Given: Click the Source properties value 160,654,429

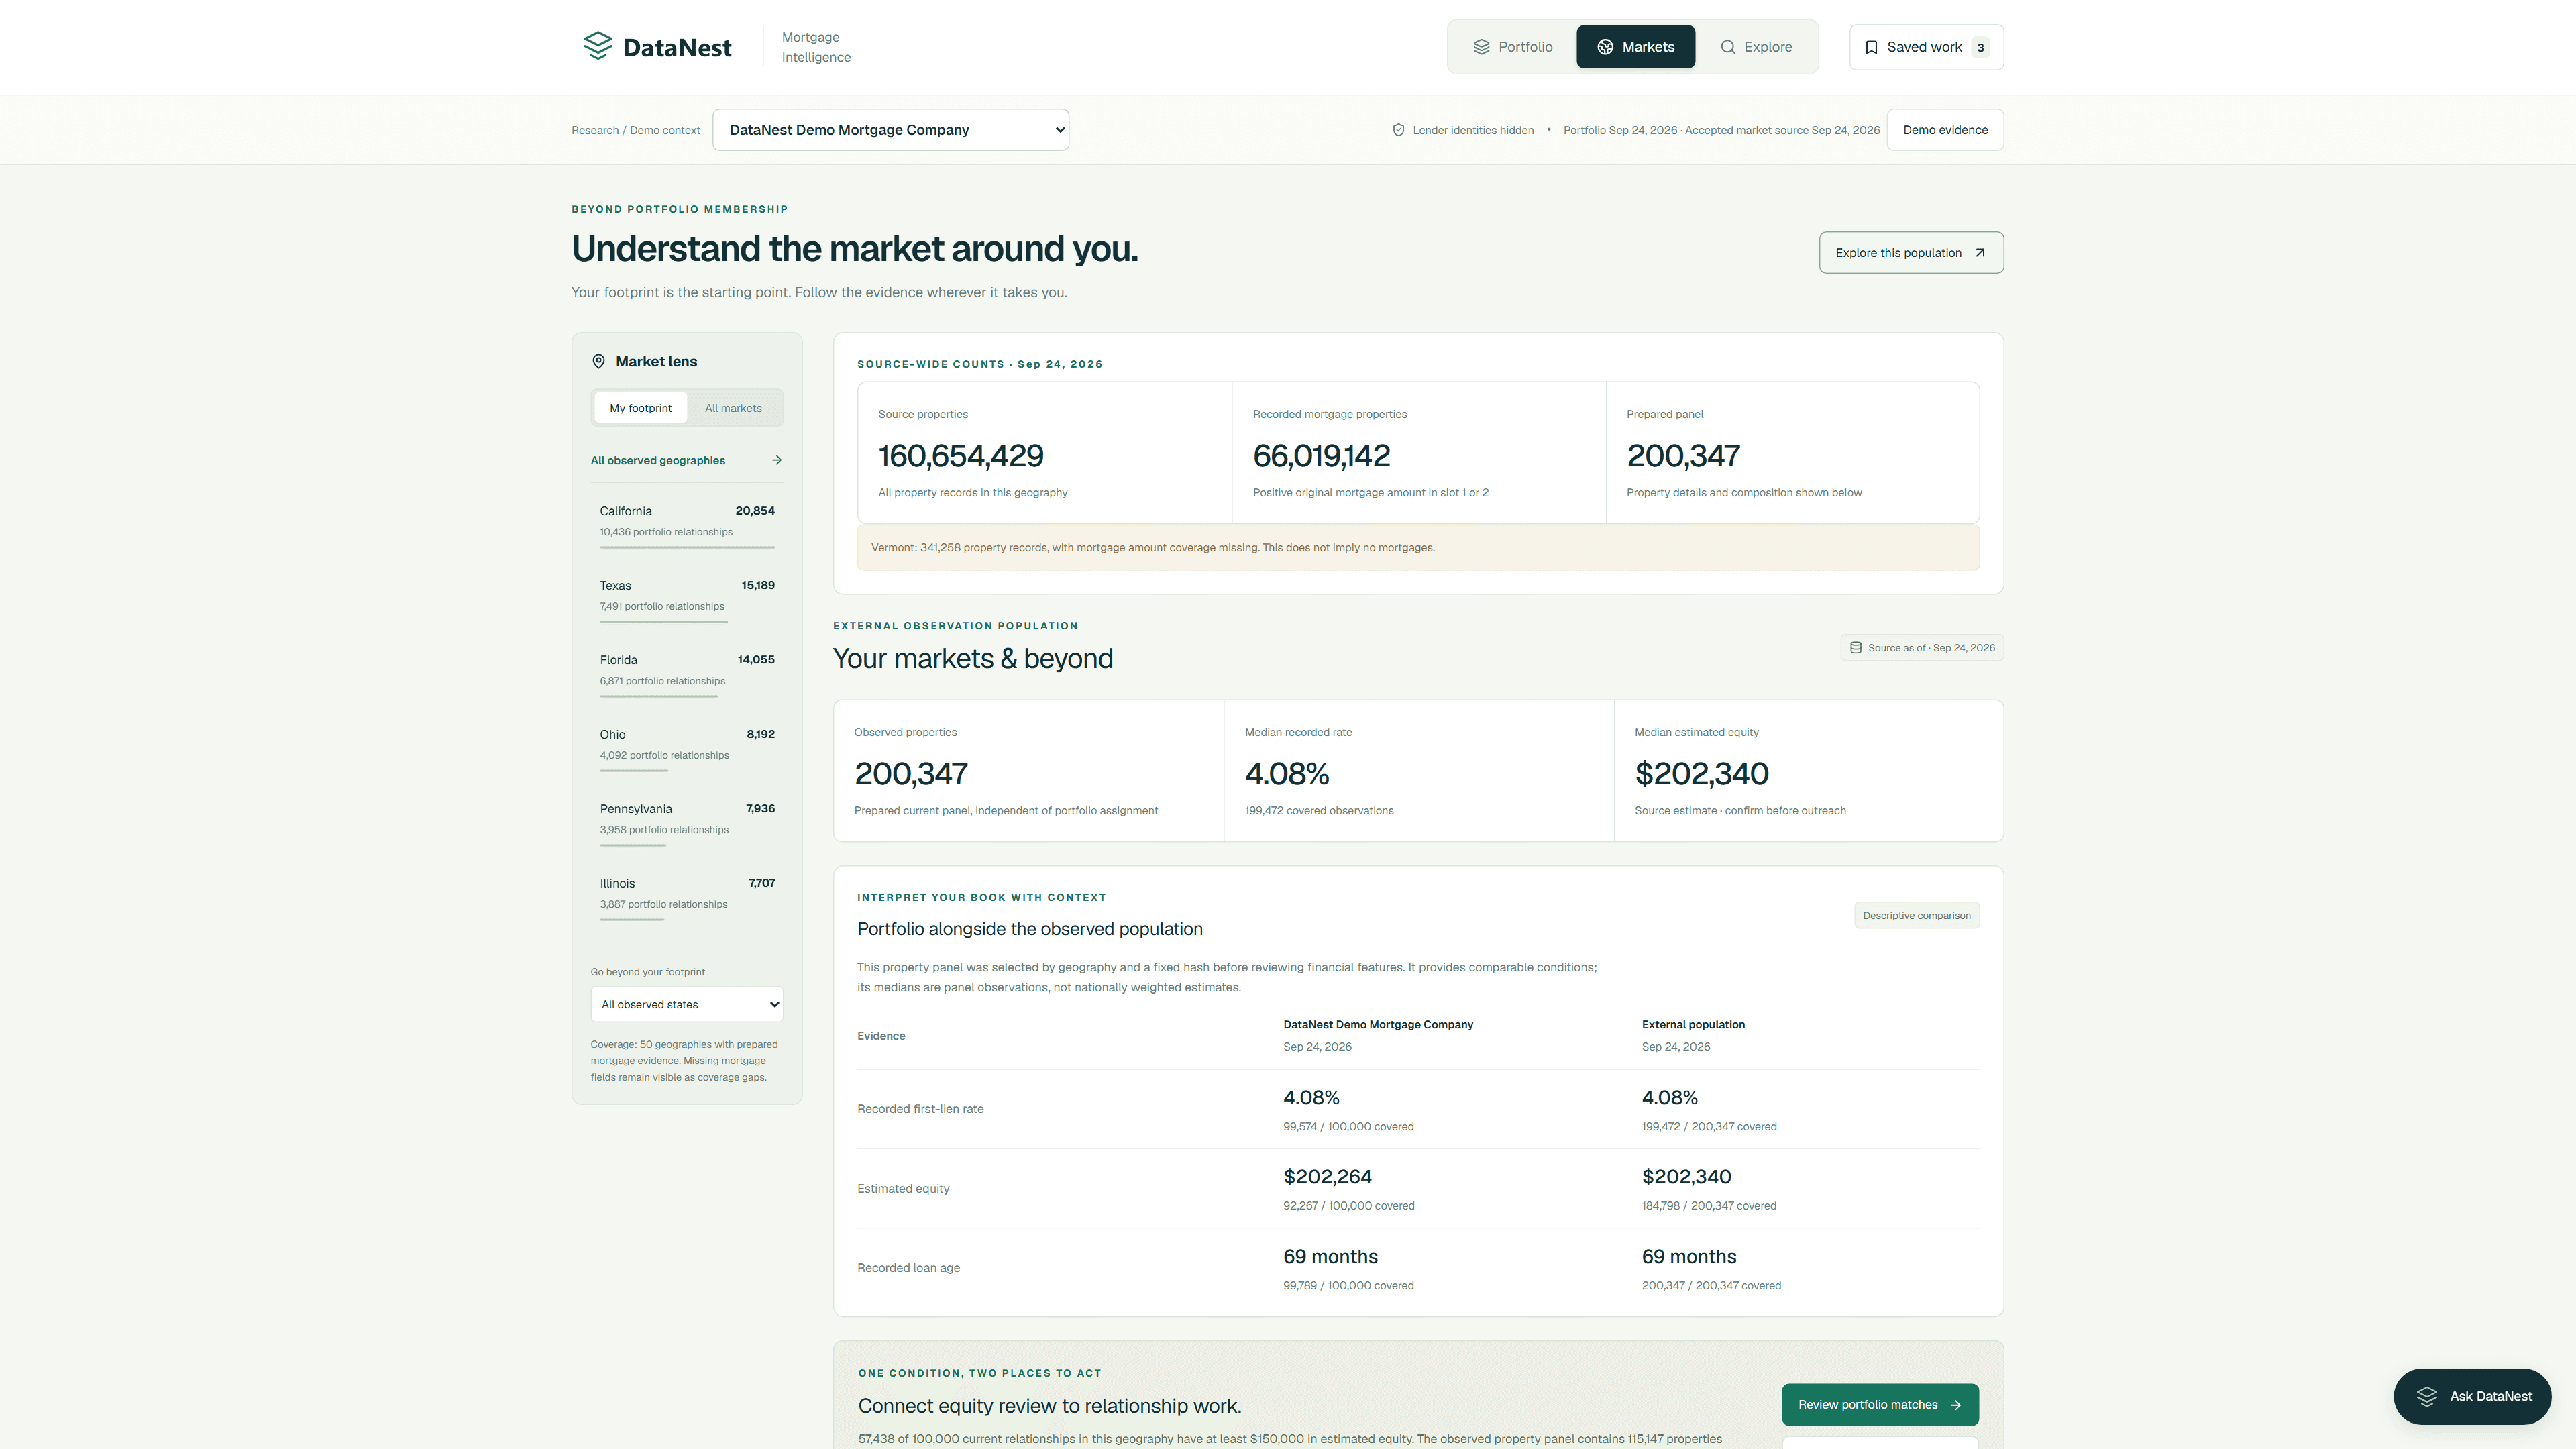Looking at the screenshot, I should [960, 456].
